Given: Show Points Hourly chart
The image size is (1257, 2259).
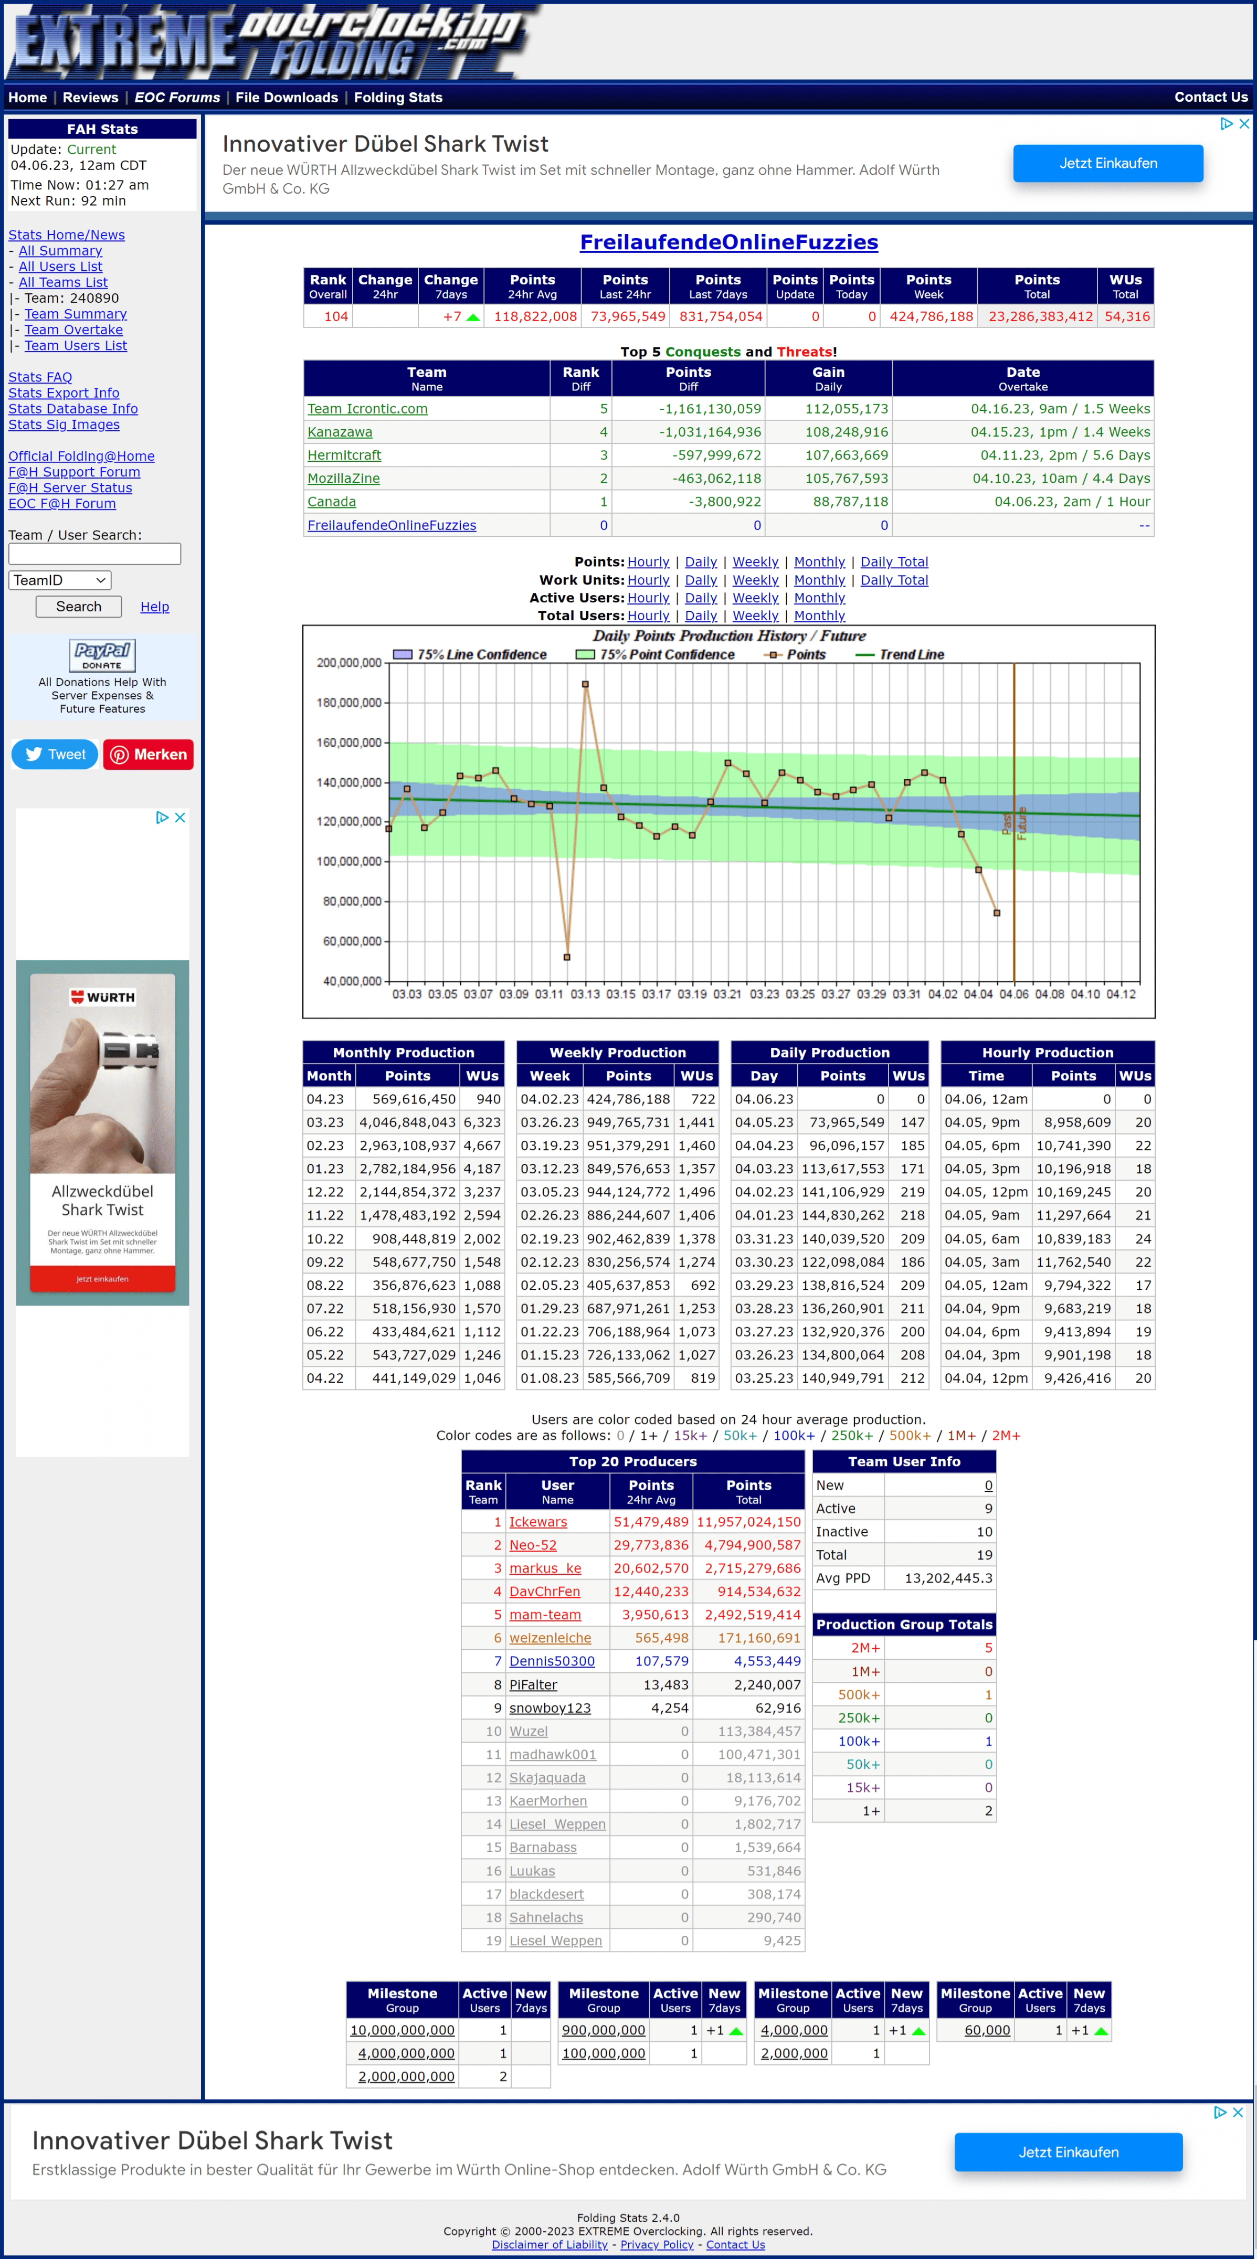Looking at the screenshot, I should [648, 562].
